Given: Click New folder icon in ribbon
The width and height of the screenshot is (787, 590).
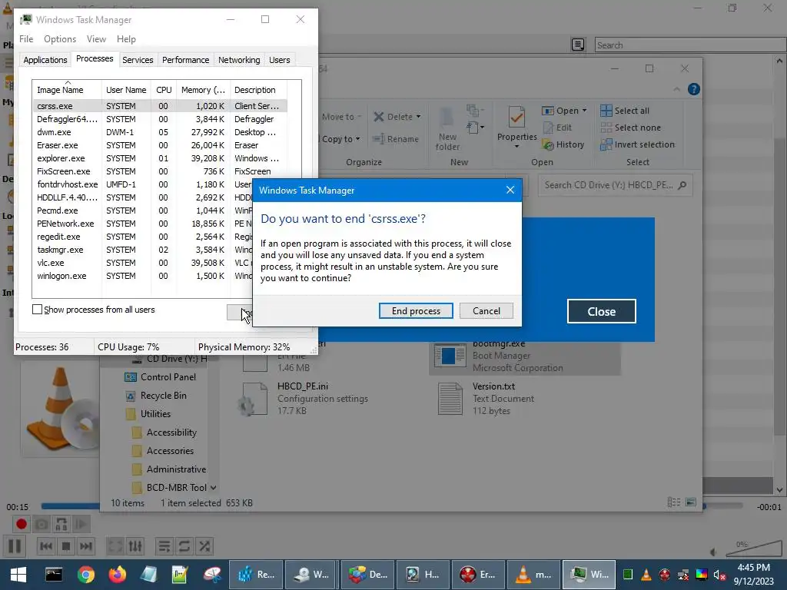Looking at the screenshot, I should point(447,117).
